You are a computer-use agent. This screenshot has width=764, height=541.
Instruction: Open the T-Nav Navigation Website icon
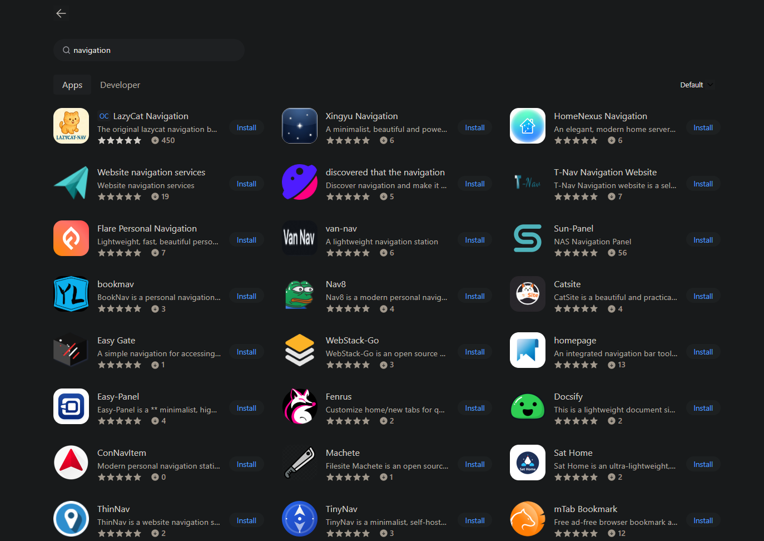pyautogui.click(x=528, y=182)
